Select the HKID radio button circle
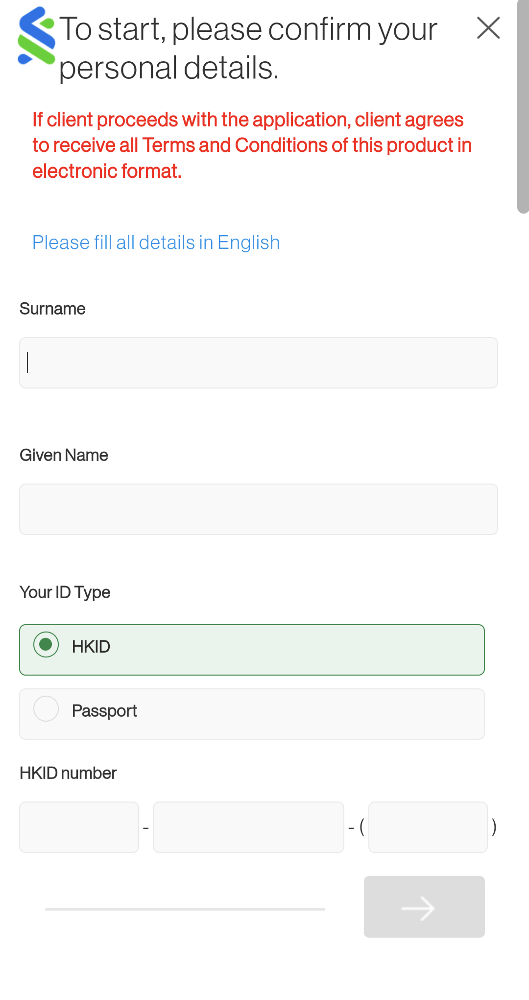This screenshot has height=1000, width=529. pos(46,645)
